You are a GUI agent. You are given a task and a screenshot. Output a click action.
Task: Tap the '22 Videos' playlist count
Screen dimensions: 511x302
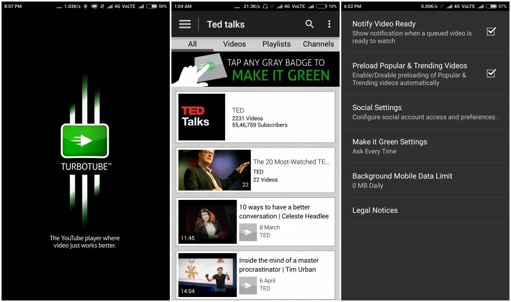265,179
